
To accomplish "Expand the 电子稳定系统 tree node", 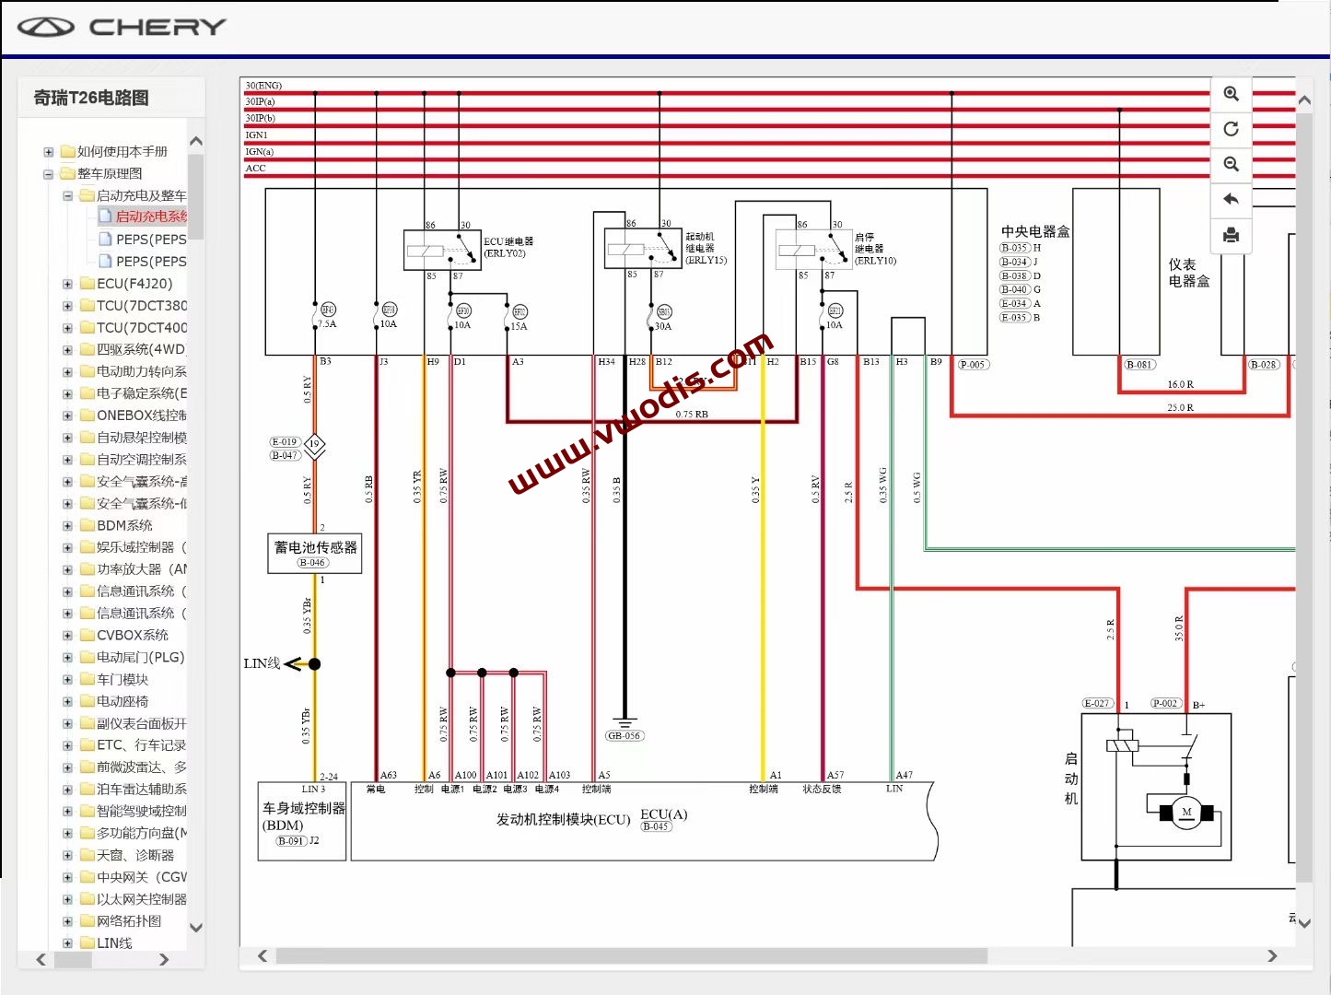I will 67,394.
